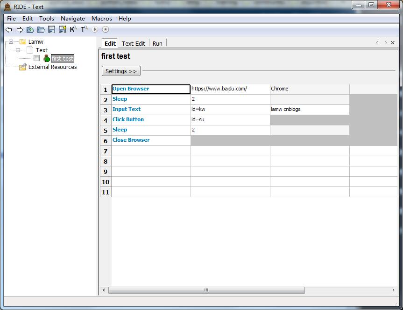Open the File menu

(x=11, y=19)
